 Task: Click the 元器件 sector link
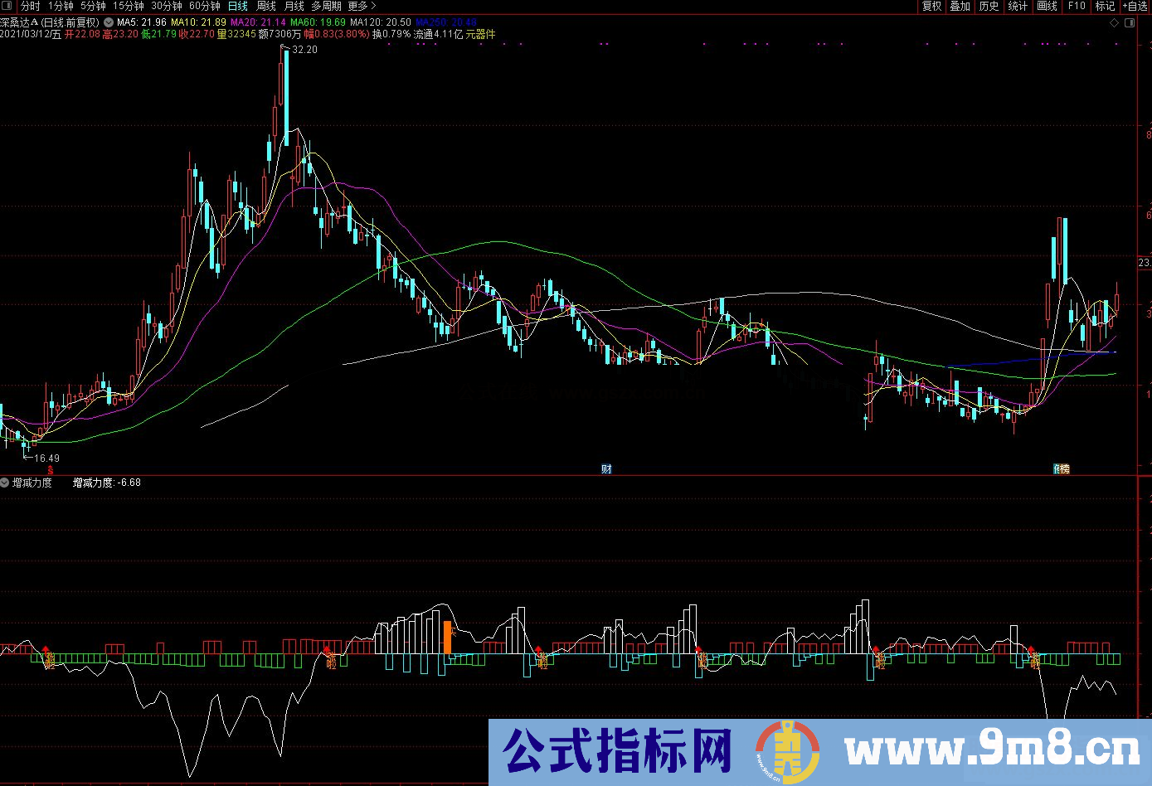[x=480, y=35]
